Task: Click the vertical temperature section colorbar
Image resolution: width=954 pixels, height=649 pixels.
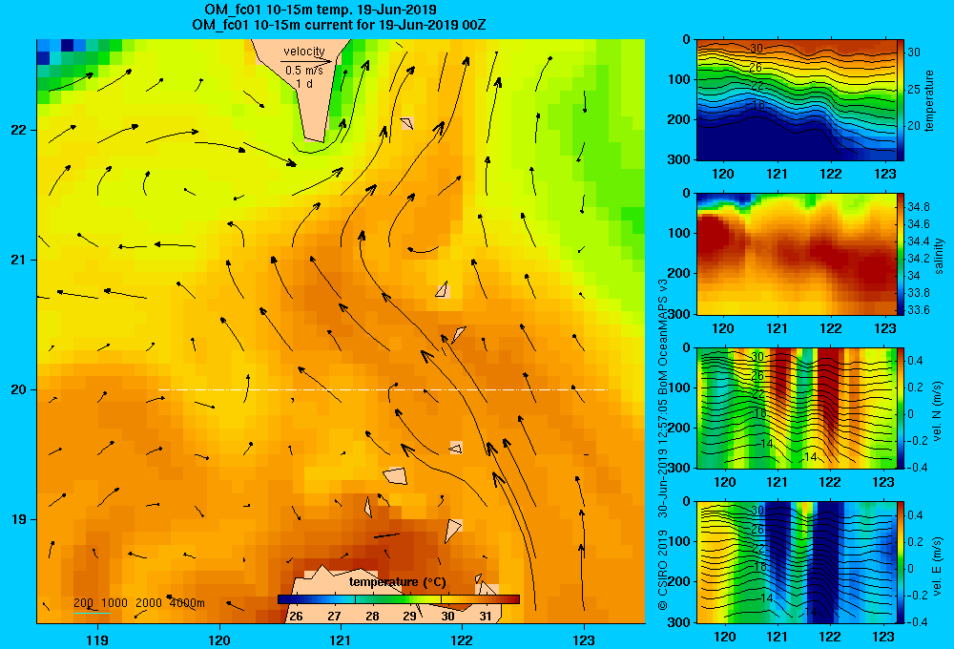Action: [x=901, y=100]
